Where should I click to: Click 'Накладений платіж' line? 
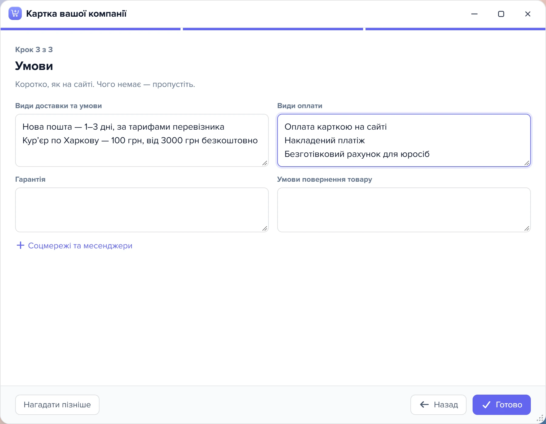click(x=325, y=141)
